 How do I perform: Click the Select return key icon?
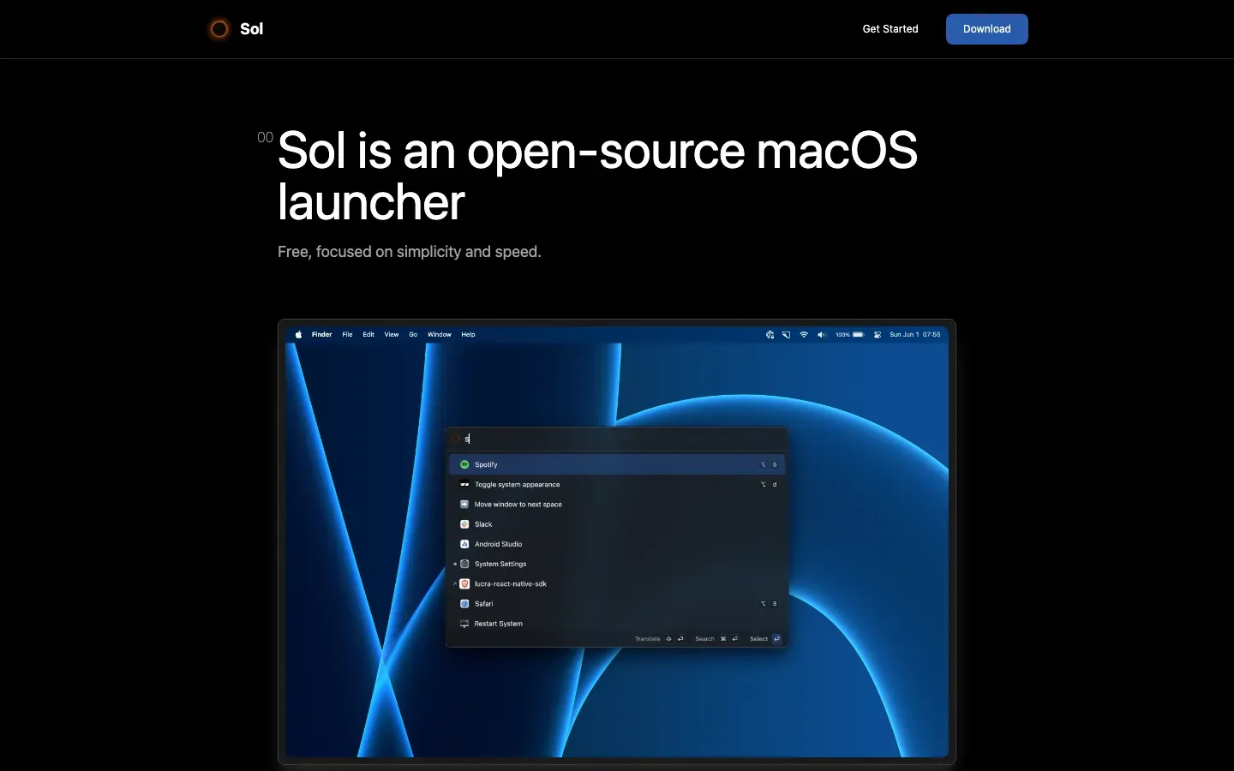(776, 639)
